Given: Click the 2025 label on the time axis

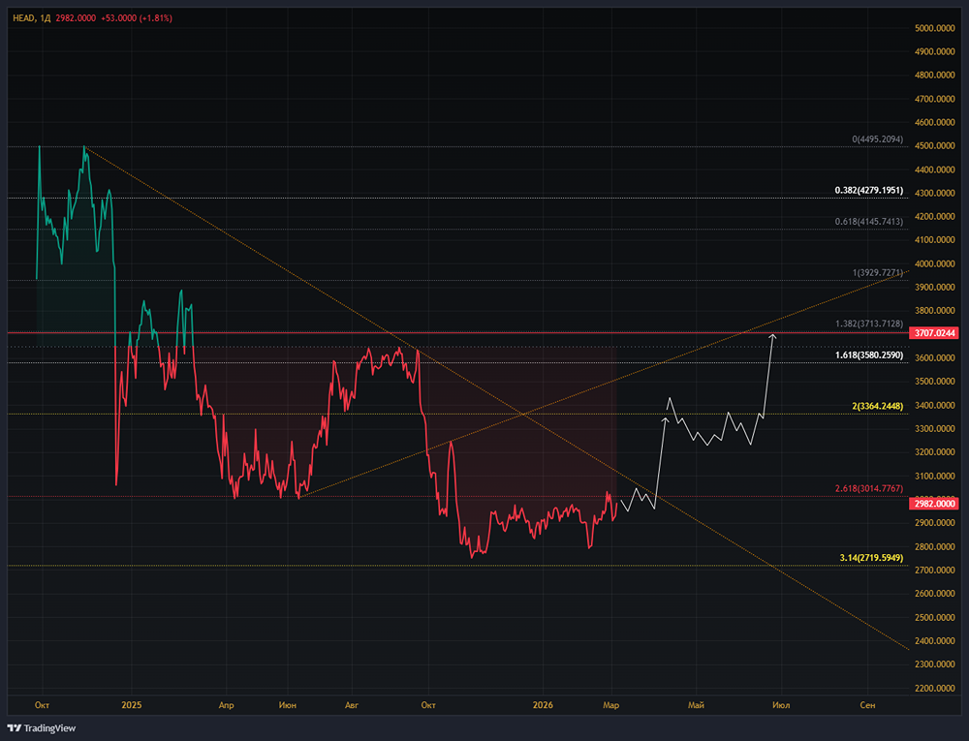Looking at the screenshot, I should (x=132, y=705).
